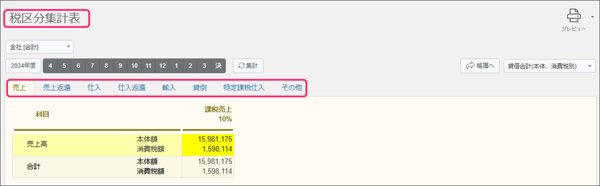Switch to the 仕入 tab
600x186 pixels.
coord(94,88)
